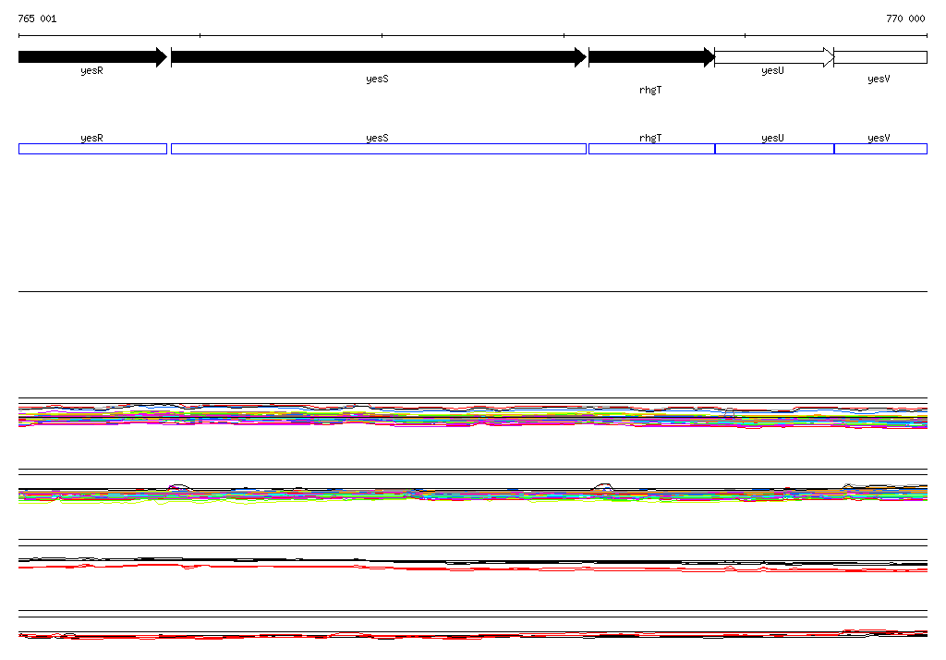Select the long yesS black gene arrow
This screenshot has height=660, width=946.
379,57
